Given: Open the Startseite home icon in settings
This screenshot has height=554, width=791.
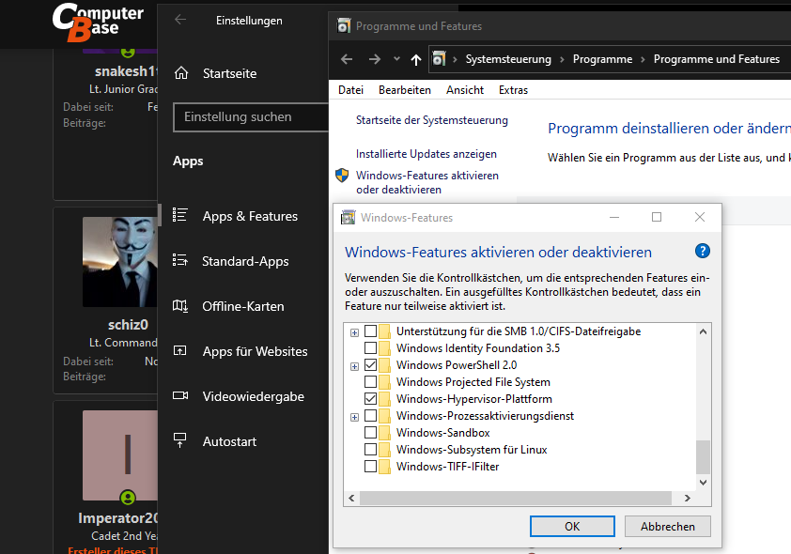Looking at the screenshot, I should (181, 73).
